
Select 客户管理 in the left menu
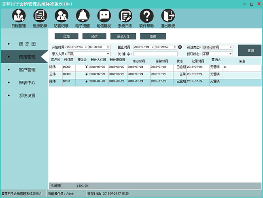pyautogui.click(x=28, y=69)
